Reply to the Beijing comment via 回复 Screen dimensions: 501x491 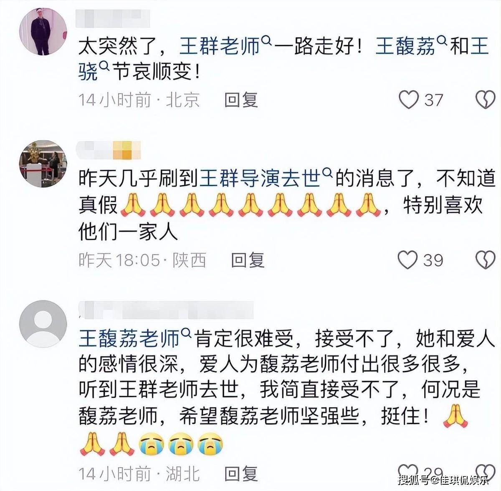point(241,100)
